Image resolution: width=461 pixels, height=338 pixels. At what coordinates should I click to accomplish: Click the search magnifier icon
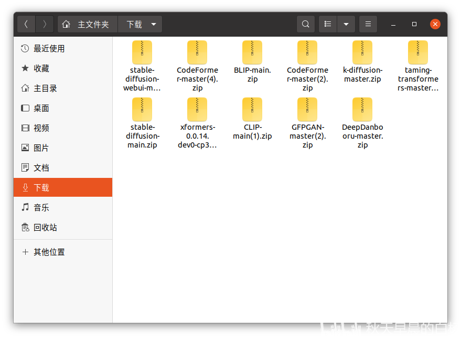point(305,24)
